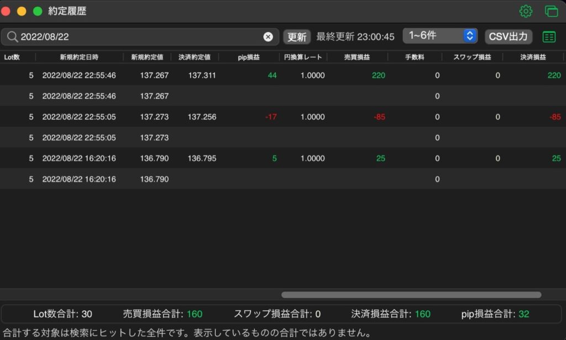566x340 pixels.
Task: Sort by the スワップ損益 column header
Action: [x=472, y=57]
